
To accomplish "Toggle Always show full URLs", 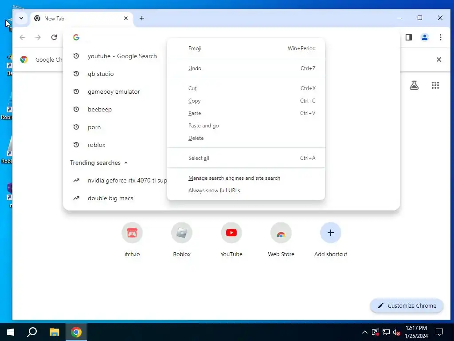I will click(x=246, y=190).
